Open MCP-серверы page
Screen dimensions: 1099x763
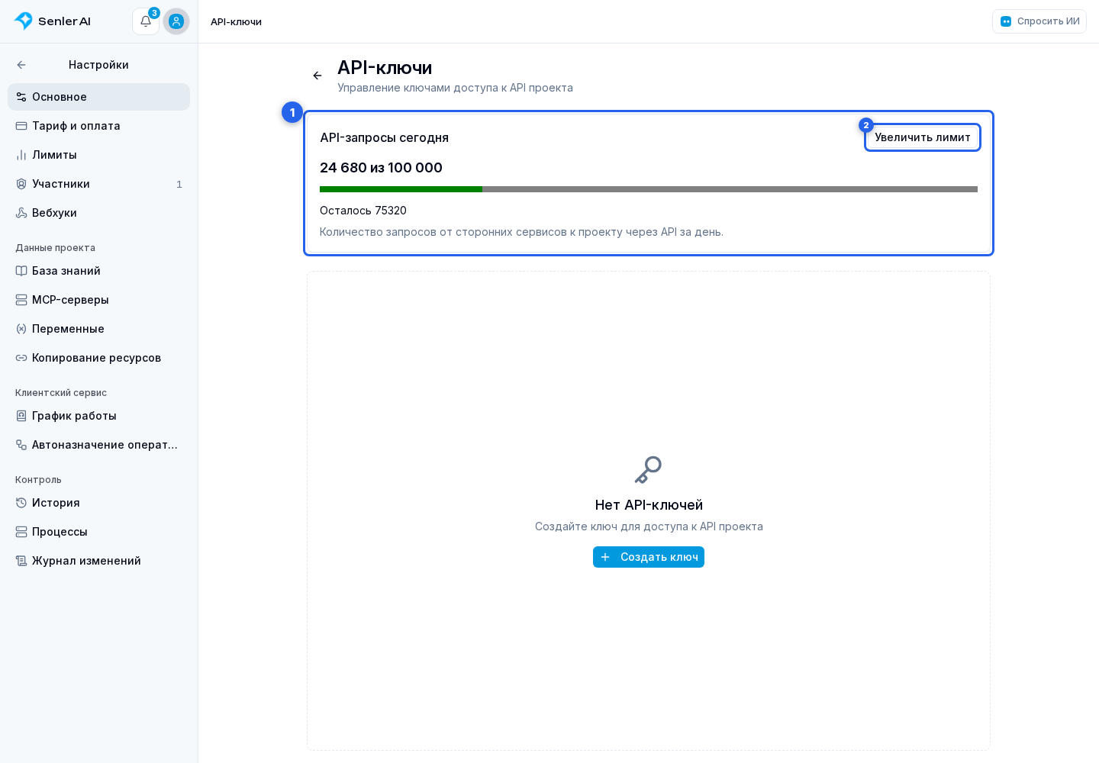pos(98,300)
